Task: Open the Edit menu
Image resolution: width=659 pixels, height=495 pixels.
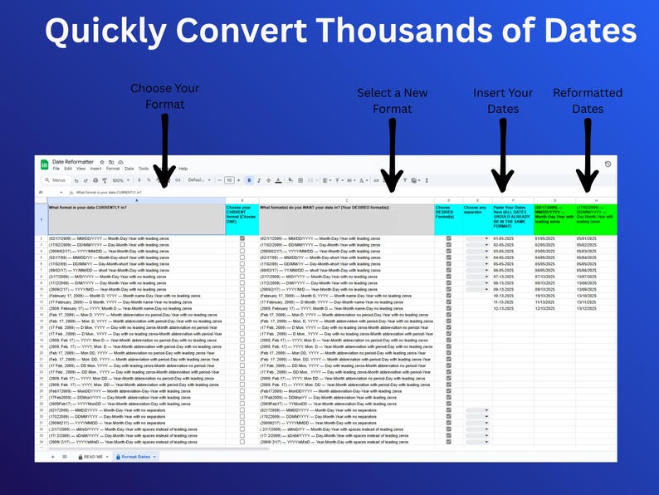Action: coord(68,169)
